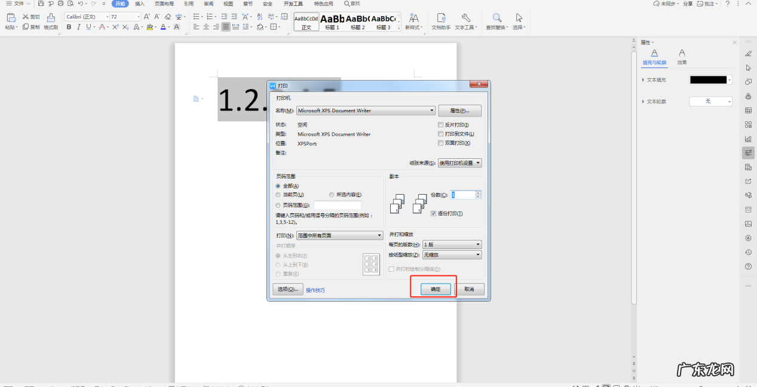Image resolution: width=757 pixels, height=387 pixels.
Task: Click the OK (确定) button
Action: tap(435, 289)
